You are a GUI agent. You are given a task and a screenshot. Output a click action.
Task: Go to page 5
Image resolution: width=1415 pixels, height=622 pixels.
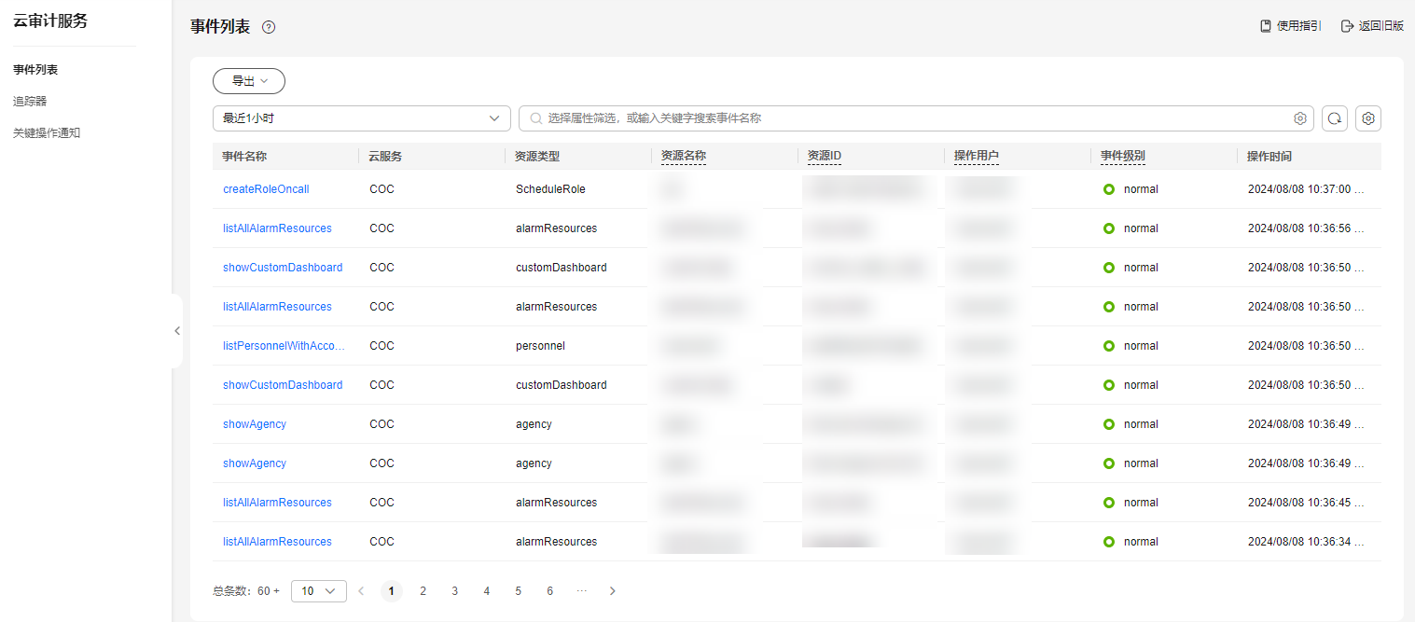(519, 591)
